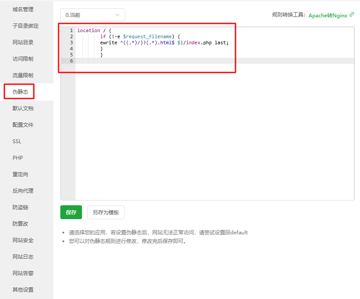Open the 默认文档 tab
Image resolution: width=360 pixels, height=299 pixels.
click(x=23, y=108)
